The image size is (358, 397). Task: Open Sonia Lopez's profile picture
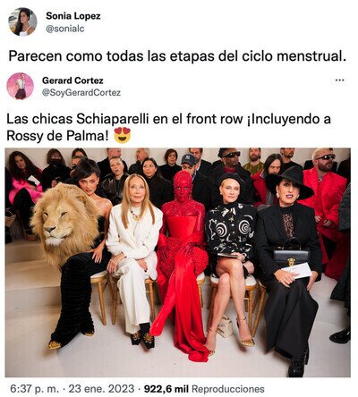point(23,21)
